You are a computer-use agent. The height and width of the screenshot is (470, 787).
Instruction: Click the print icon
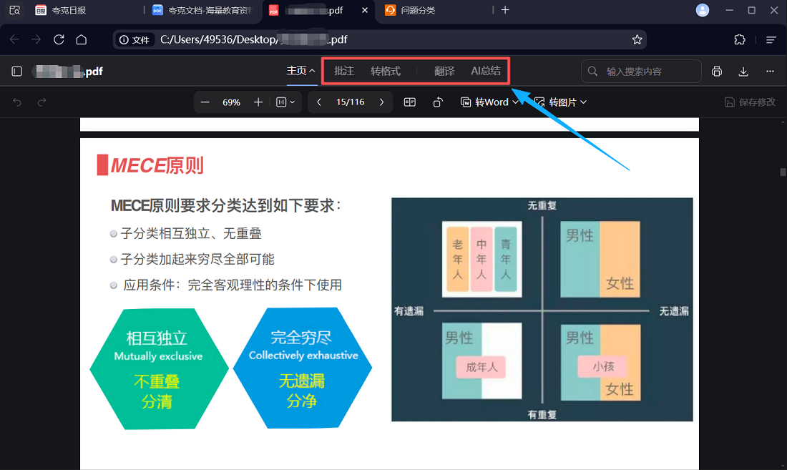(717, 72)
